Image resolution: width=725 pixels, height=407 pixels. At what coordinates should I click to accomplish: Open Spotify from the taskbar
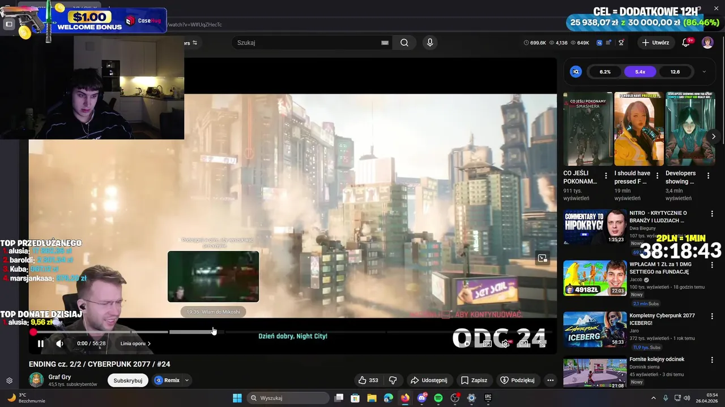[438, 398]
